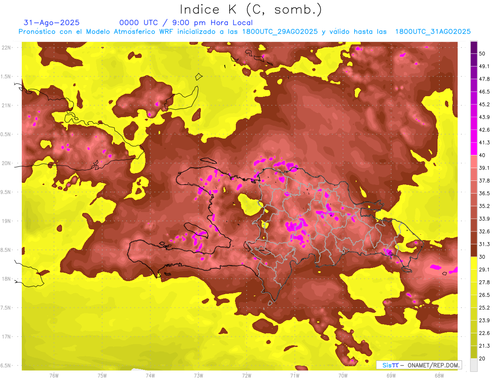Click the colorbar value "49.1"

click(485, 66)
